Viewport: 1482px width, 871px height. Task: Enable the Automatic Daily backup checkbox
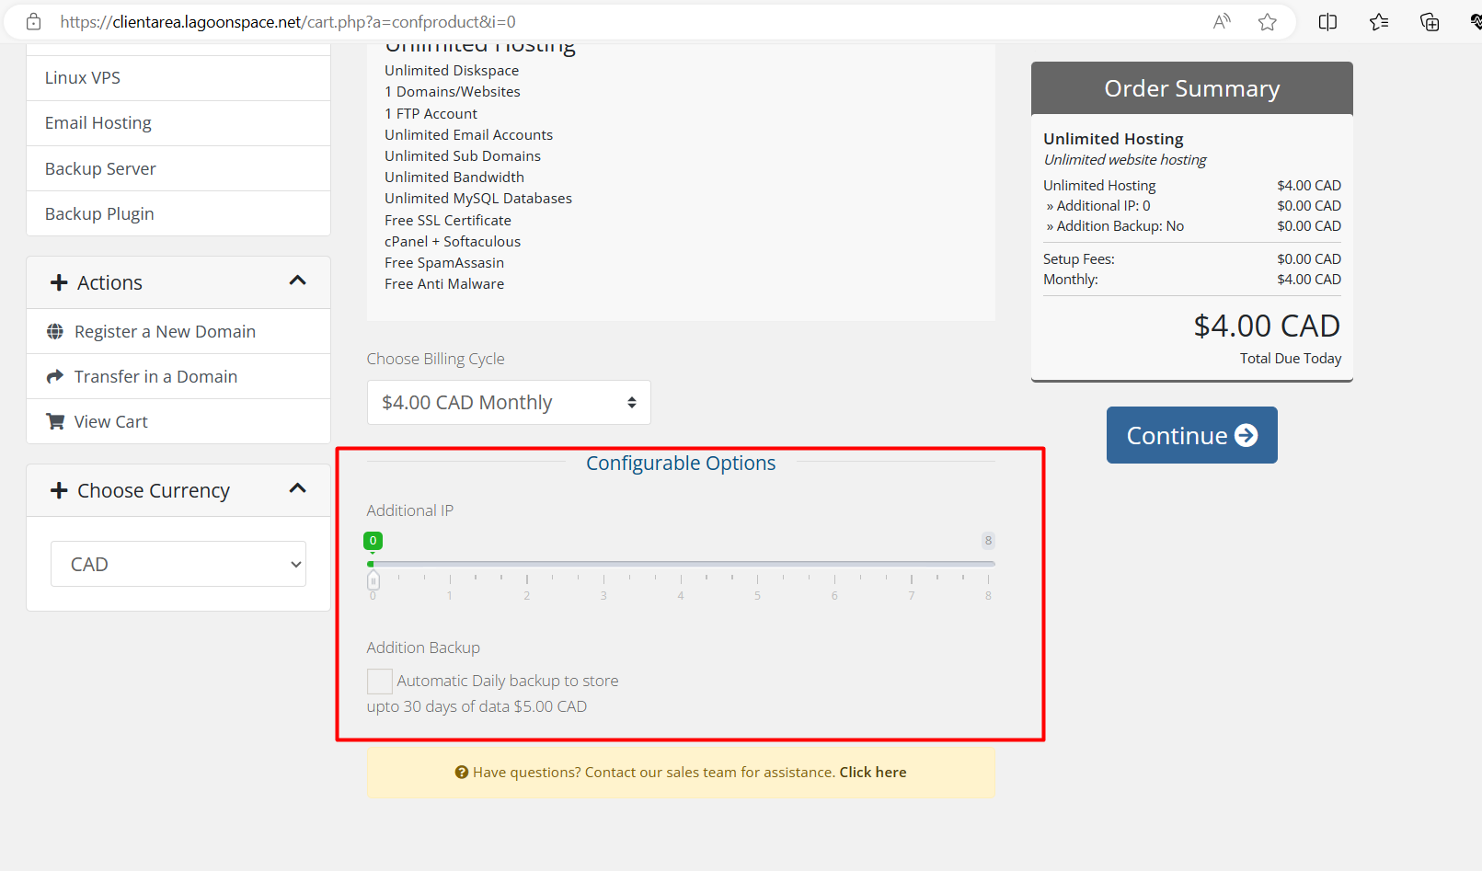tap(379, 682)
